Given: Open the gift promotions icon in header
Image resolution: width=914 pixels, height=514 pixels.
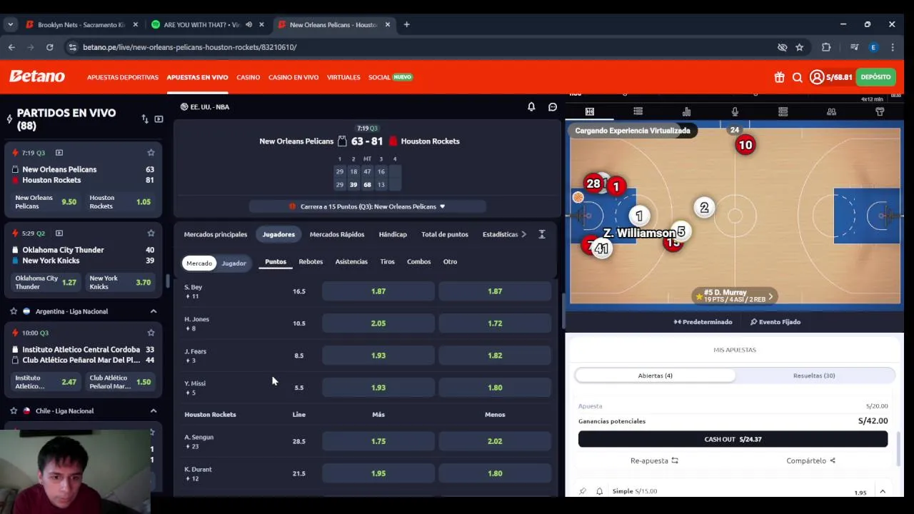Looking at the screenshot, I should pos(779,77).
